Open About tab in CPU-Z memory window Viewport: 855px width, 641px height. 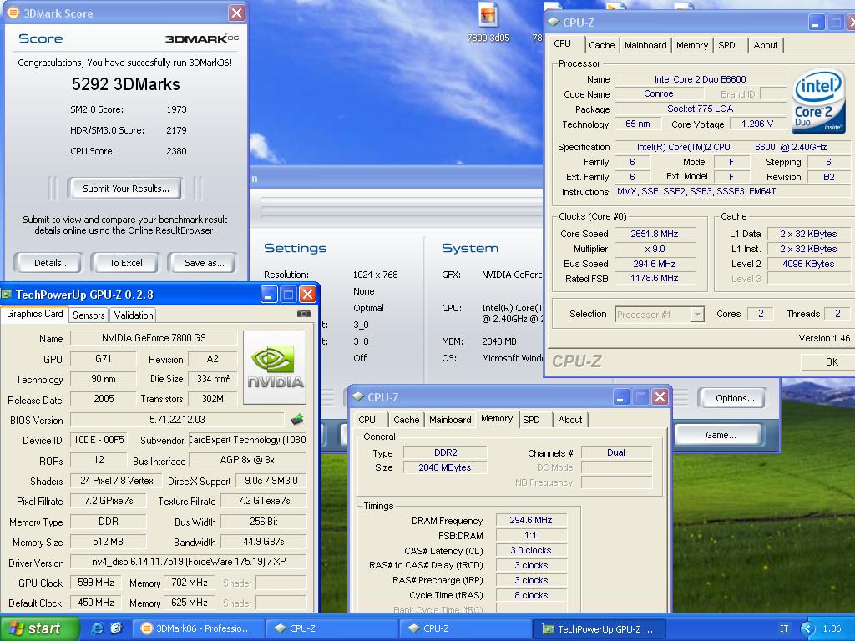coord(569,420)
